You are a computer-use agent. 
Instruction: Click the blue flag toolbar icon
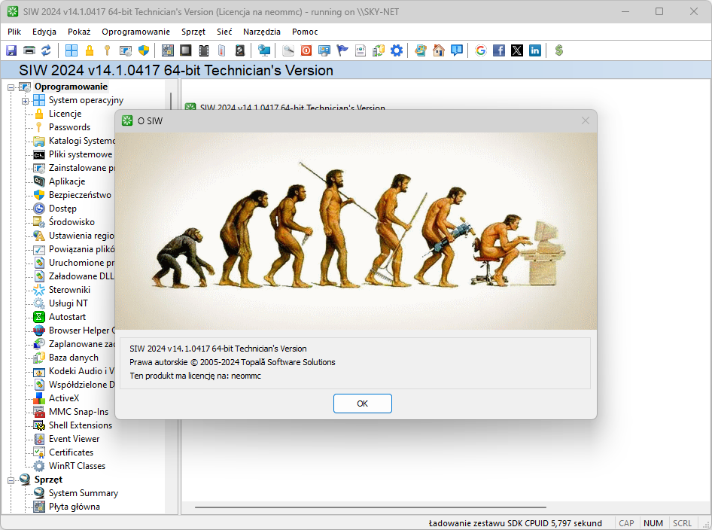[342, 50]
